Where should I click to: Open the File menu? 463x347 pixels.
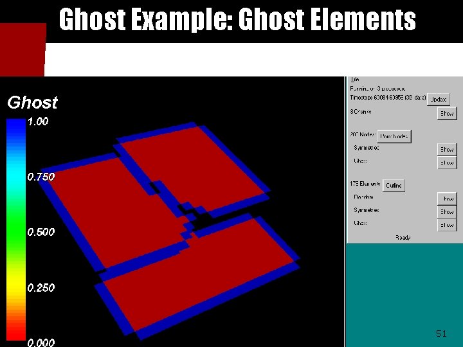[355, 79]
